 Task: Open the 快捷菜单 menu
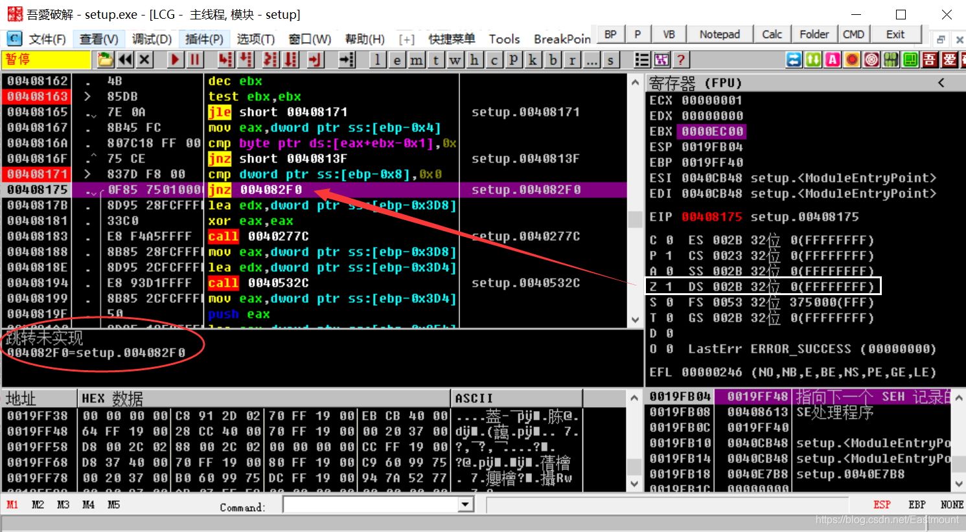[452, 39]
